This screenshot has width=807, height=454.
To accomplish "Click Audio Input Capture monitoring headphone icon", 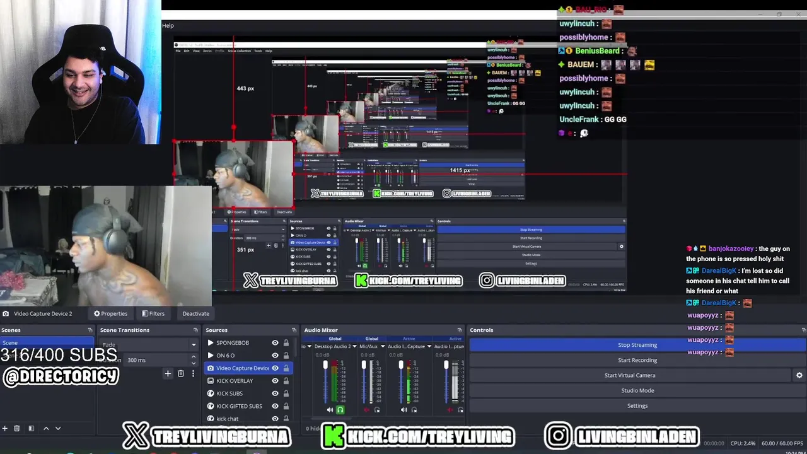I will coord(414,410).
